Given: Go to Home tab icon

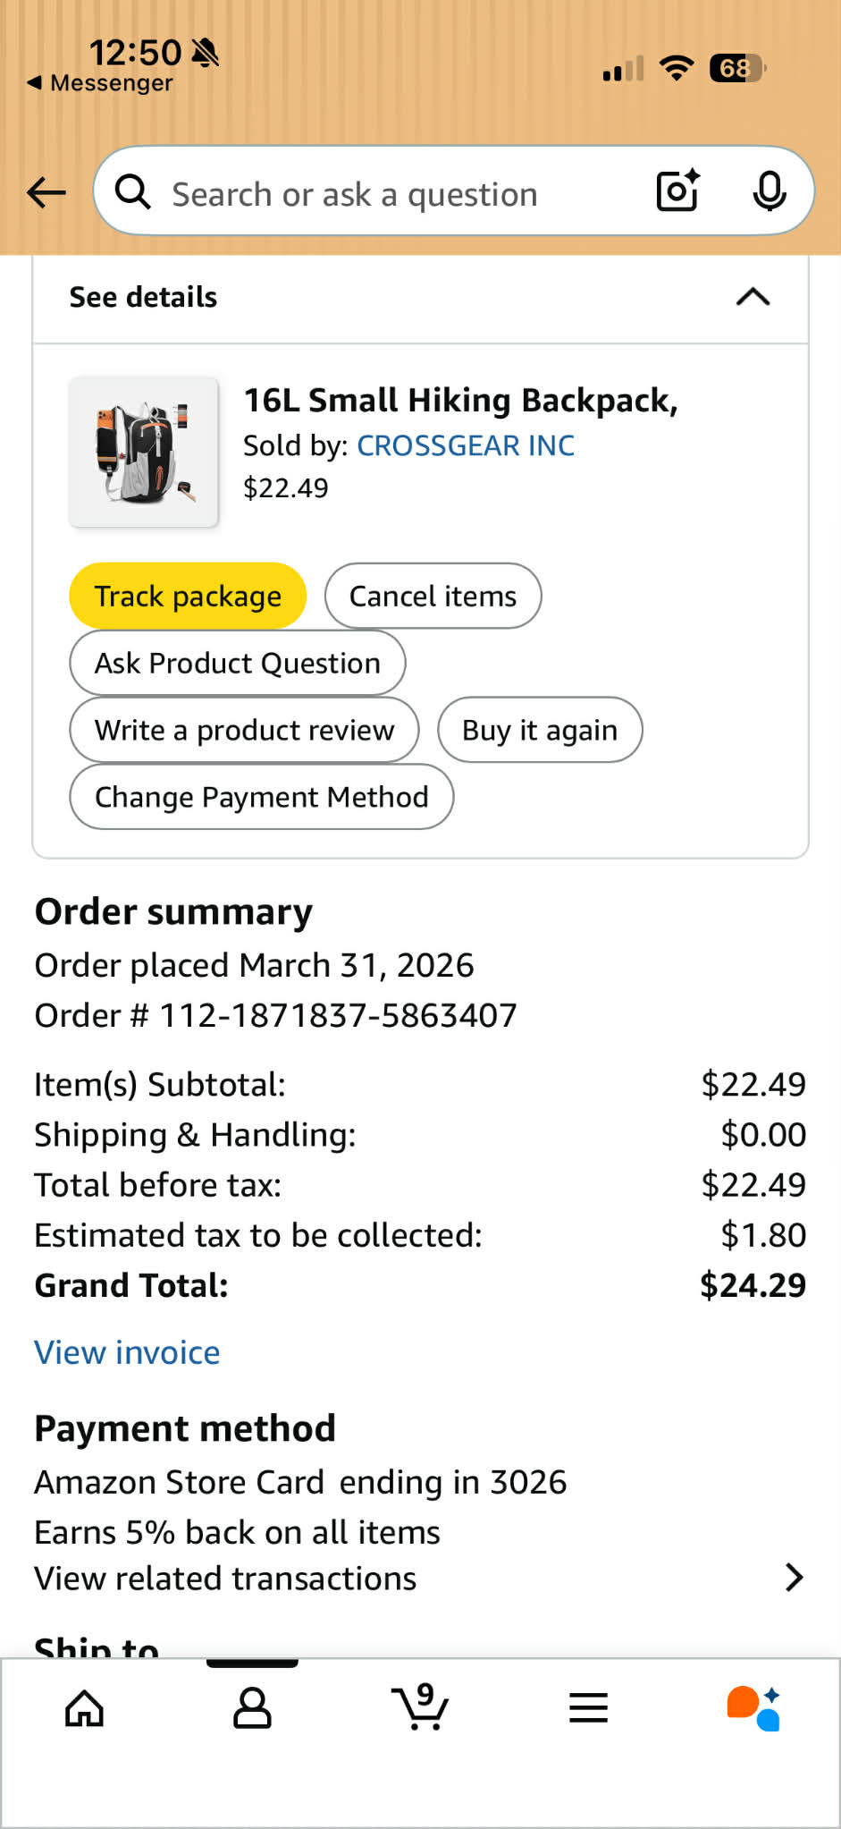Looking at the screenshot, I should click(x=85, y=1707).
